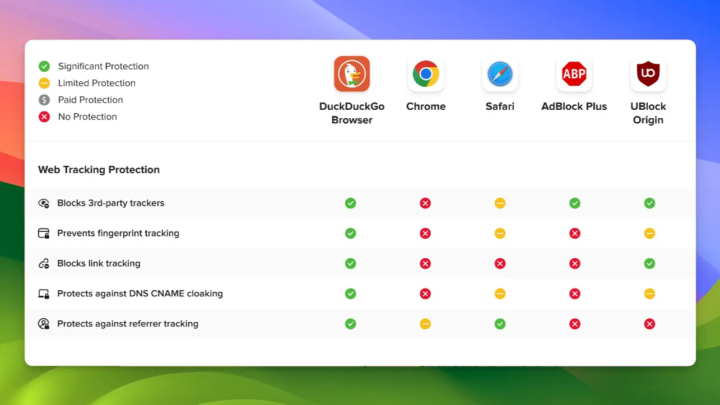720x405 pixels.
Task: Click the UBlock Origin shield icon
Action: click(x=648, y=73)
